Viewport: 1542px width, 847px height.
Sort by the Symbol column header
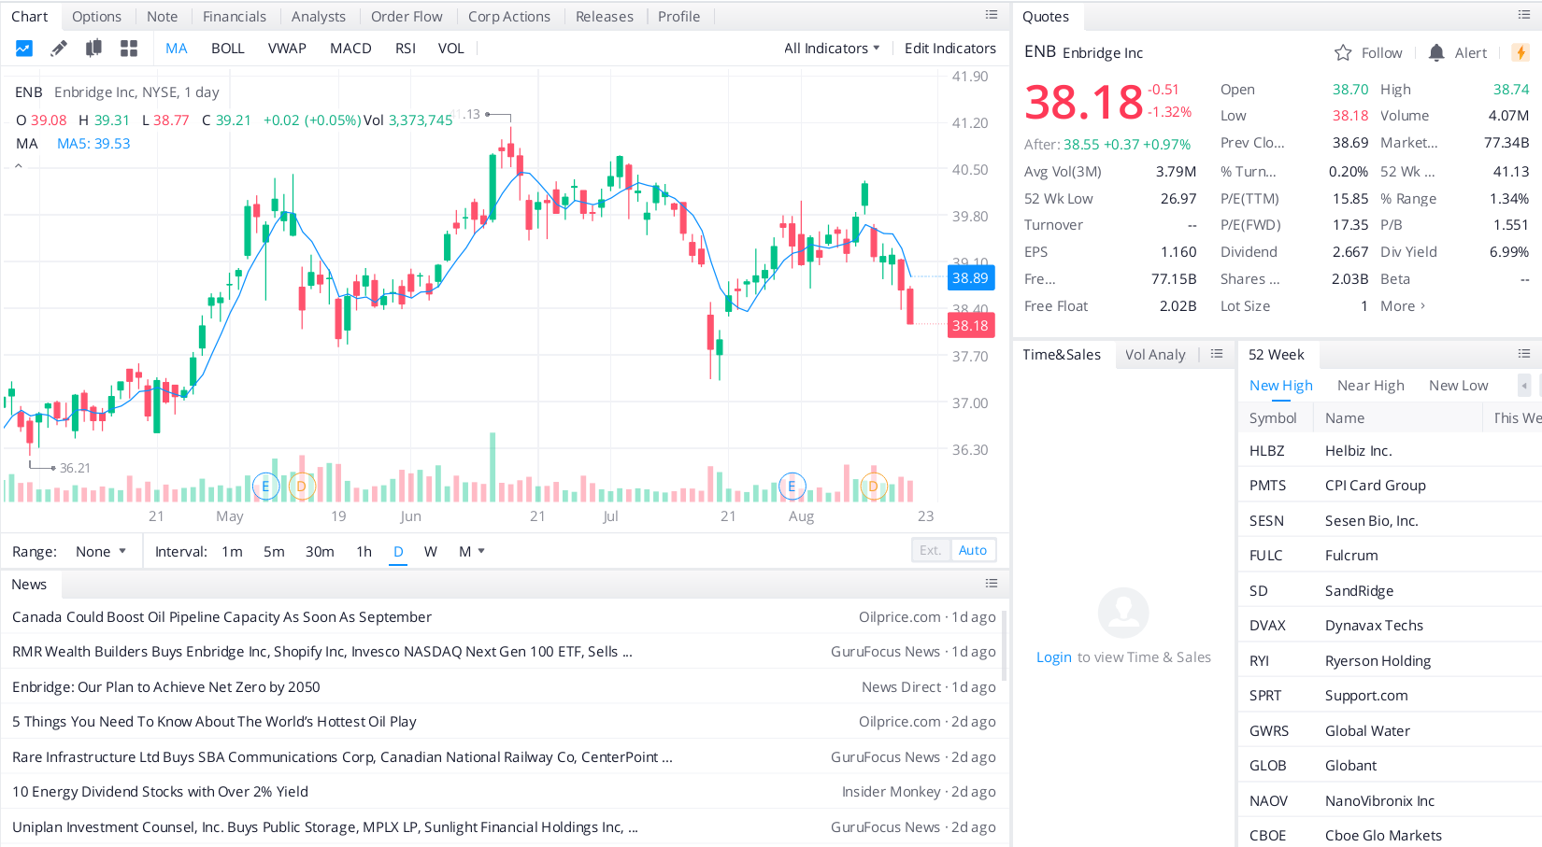tap(1273, 418)
